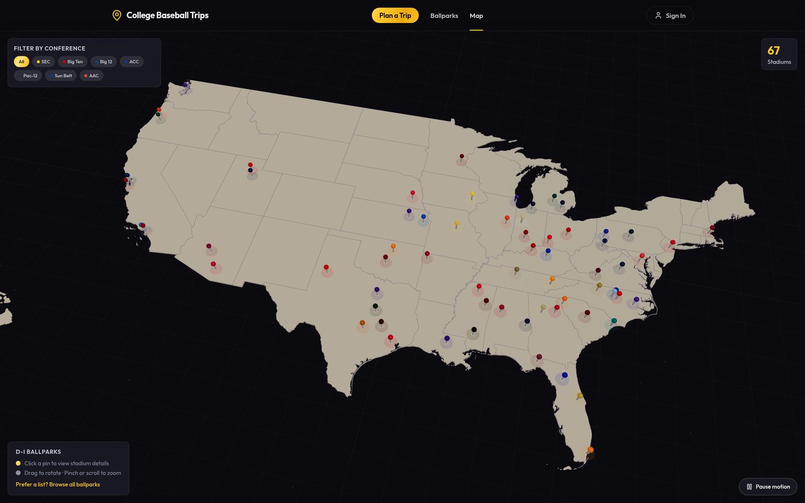Select the All conference filter chip
This screenshot has width=805, height=503.
click(x=21, y=62)
